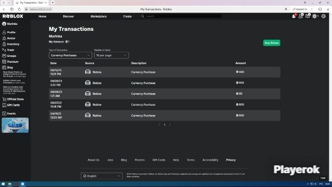Open the notifications bell icon
The image size is (332, 187).
(294, 16)
